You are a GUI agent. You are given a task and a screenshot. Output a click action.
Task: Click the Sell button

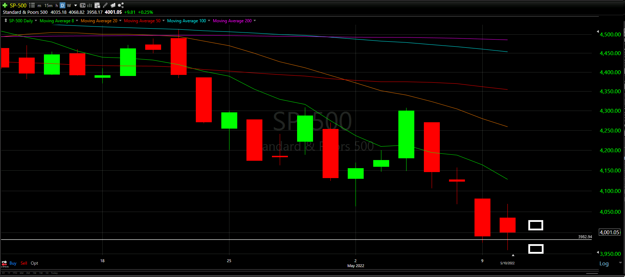click(24, 263)
